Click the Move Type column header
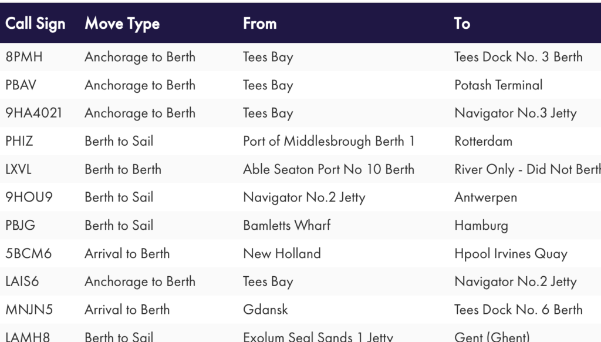Image resolution: width=601 pixels, height=342 pixels. tap(122, 24)
